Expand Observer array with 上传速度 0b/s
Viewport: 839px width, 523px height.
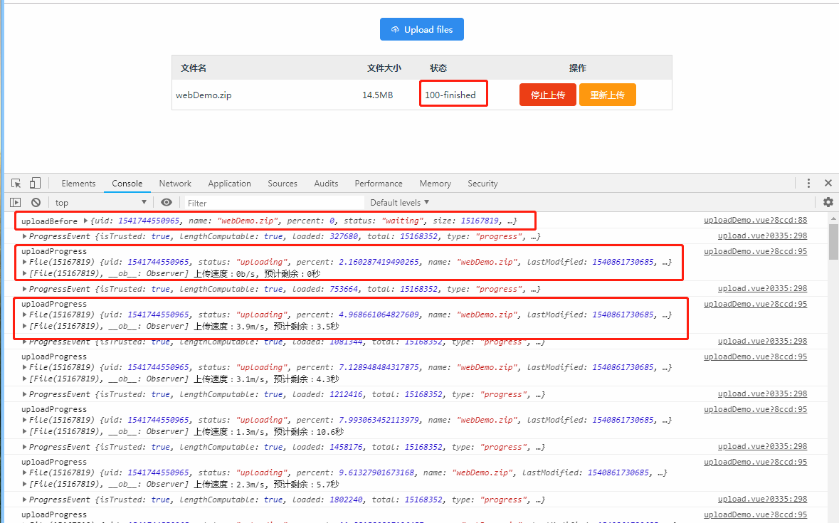tap(25, 273)
